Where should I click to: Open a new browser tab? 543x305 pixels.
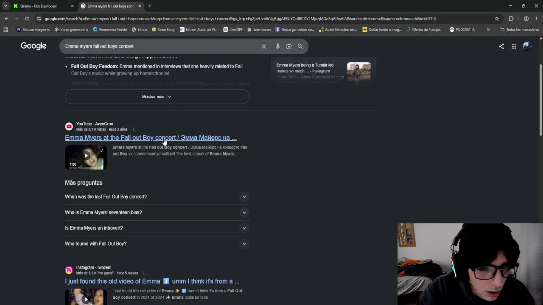pyautogui.click(x=150, y=6)
